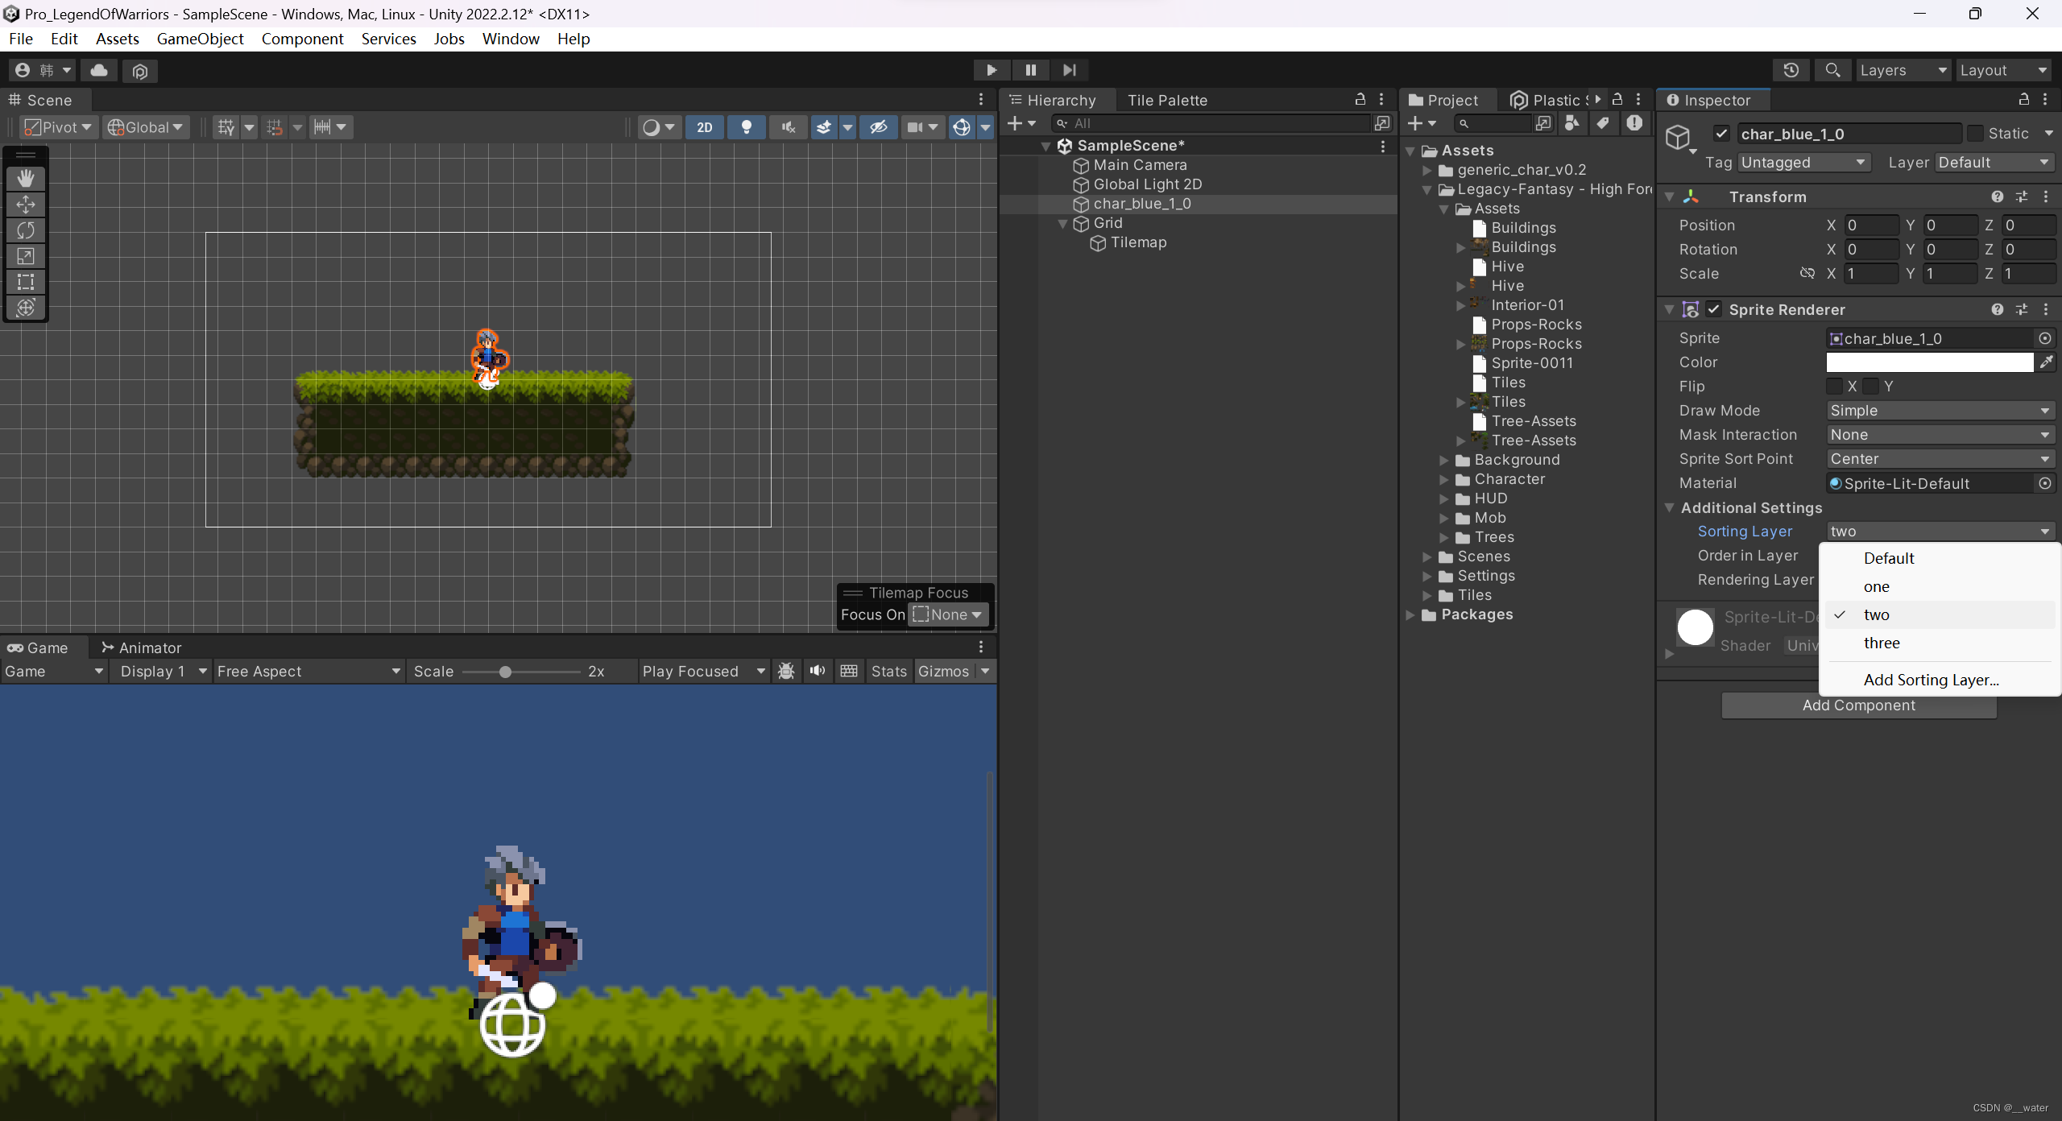Image resolution: width=2062 pixels, height=1121 pixels.
Task: Toggle 2D view mode
Action: point(704,127)
